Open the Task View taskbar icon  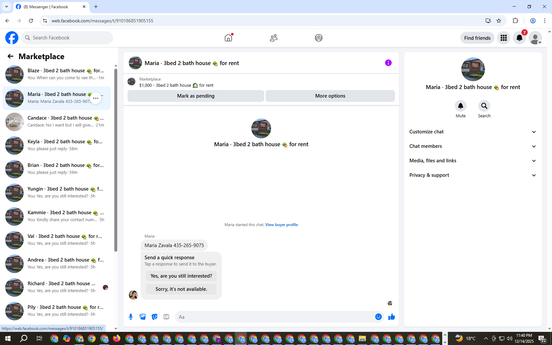tap(39, 338)
